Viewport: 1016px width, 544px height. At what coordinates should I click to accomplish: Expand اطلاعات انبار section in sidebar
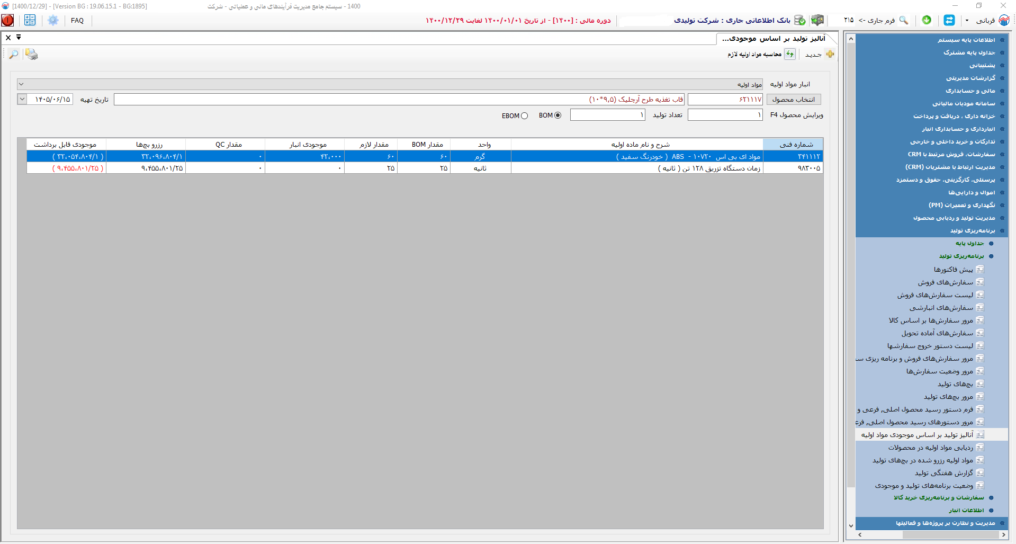(966, 511)
